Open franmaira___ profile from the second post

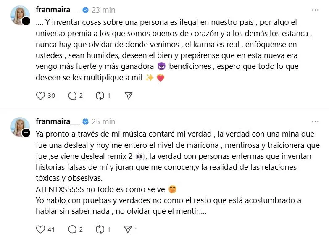coord(58,121)
